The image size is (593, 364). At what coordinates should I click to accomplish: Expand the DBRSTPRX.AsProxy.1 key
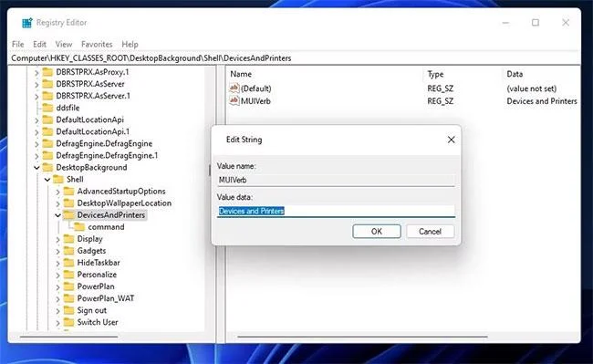36,73
